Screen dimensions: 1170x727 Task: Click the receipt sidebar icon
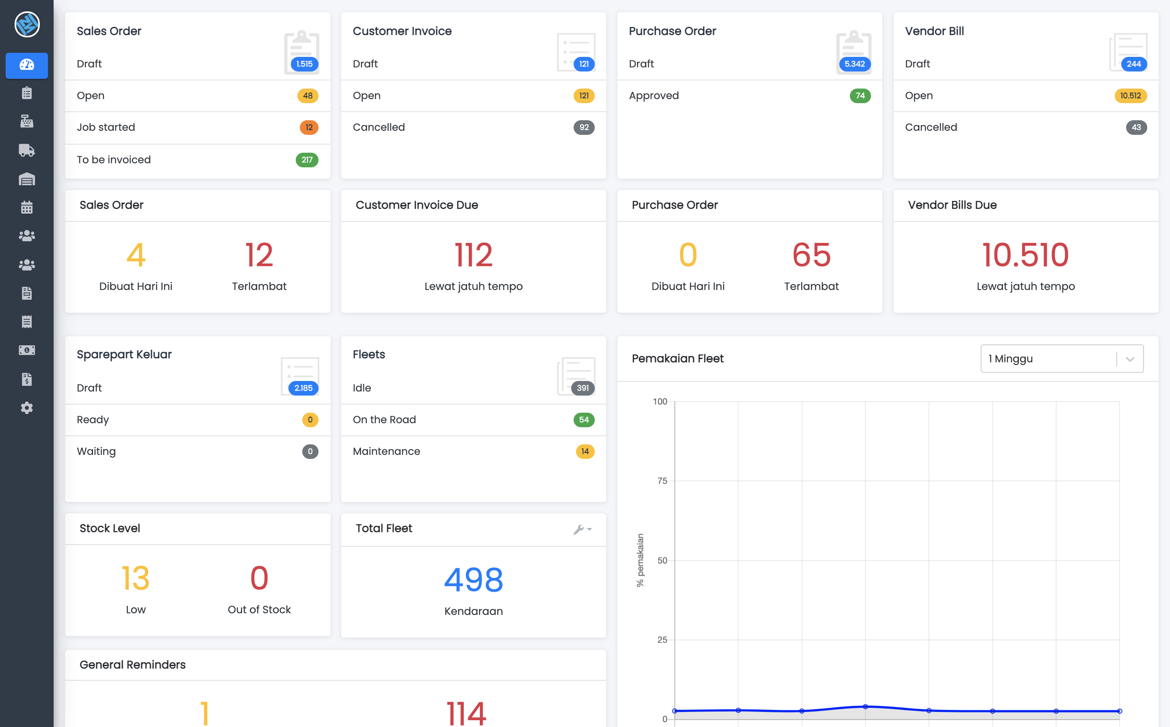26,322
